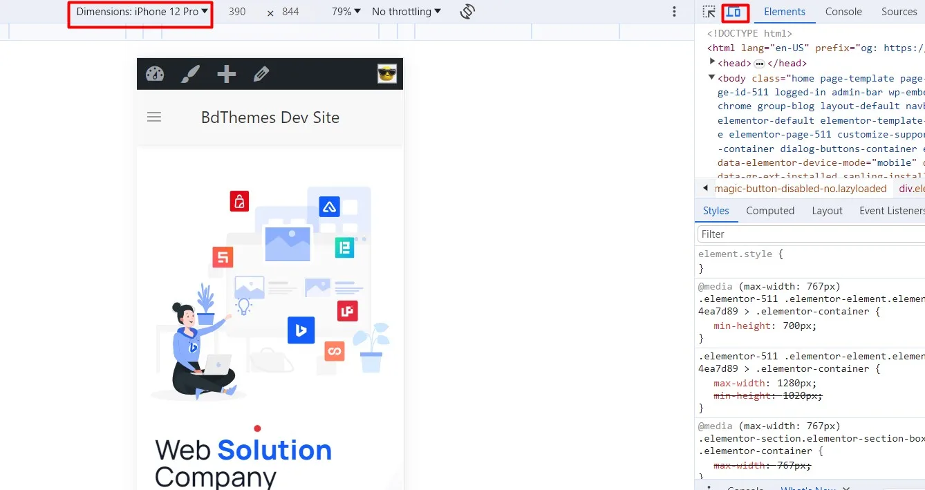The width and height of the screenshot is (925, 490).
Task: Open the Customize paintbrush icon
Action: click(x=191, y=74)
